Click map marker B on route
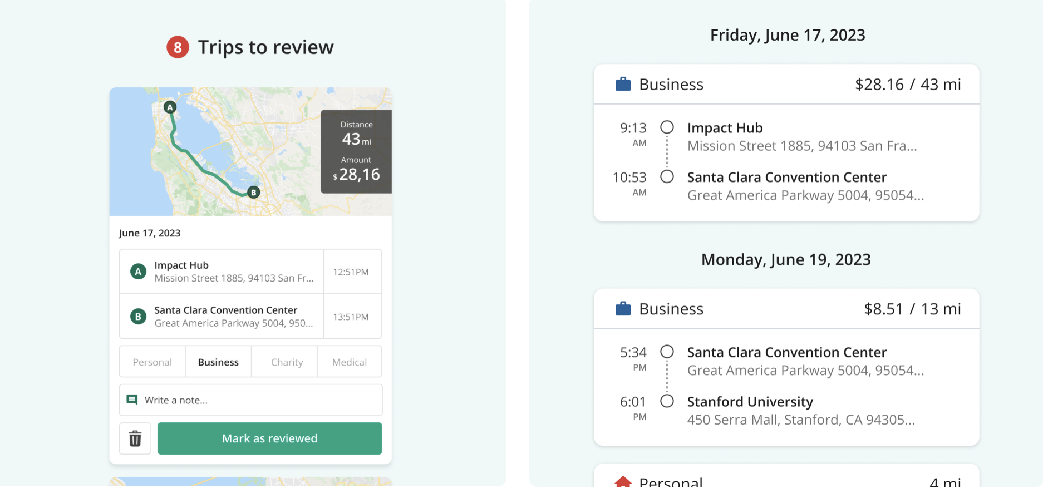The image size is (1043, 493). point(253,193)
